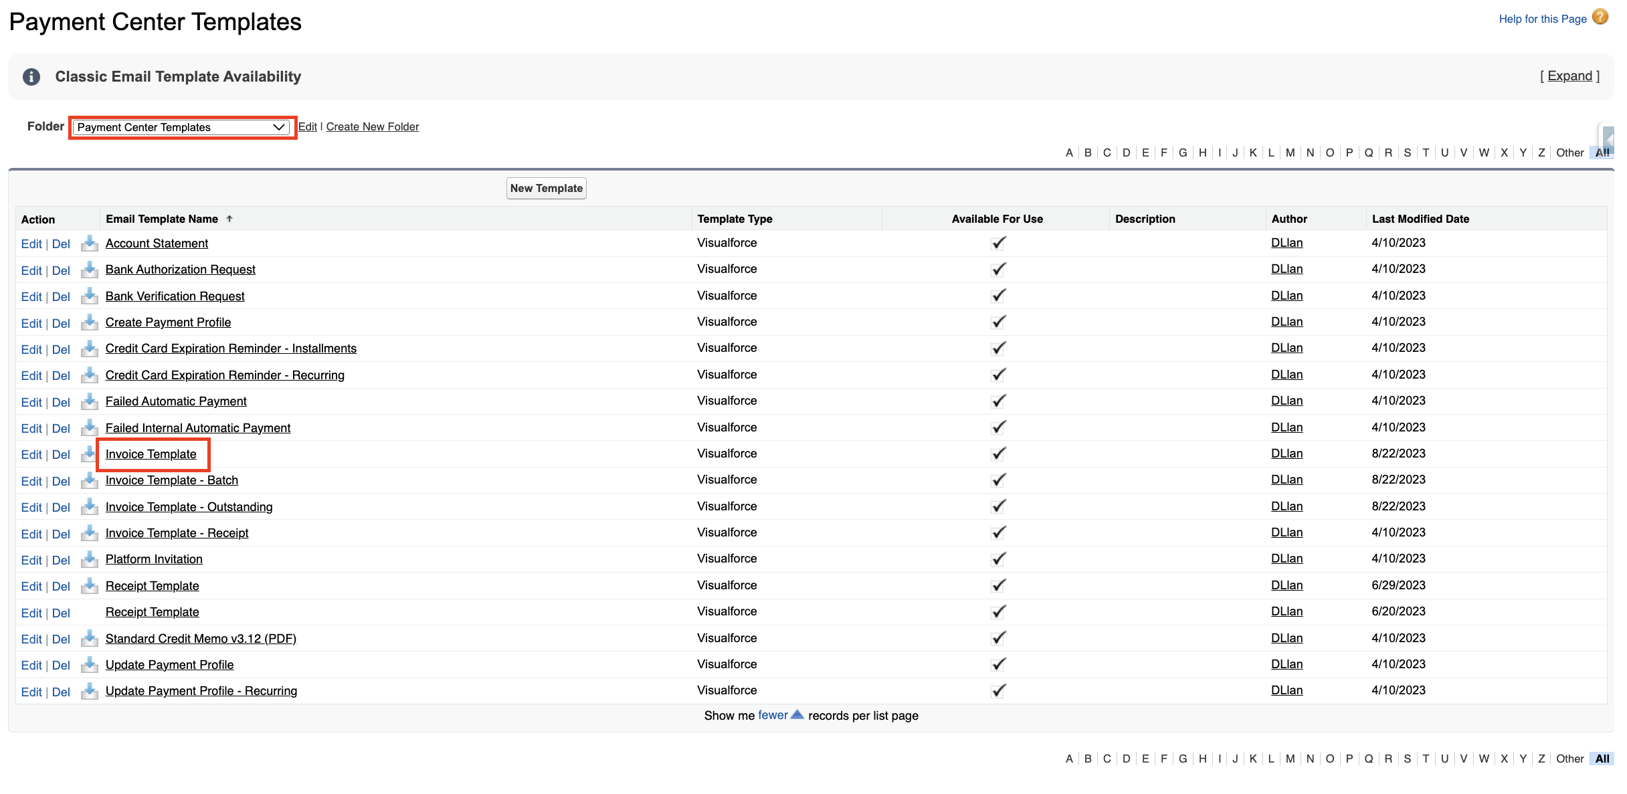Click the info icon near Classic Email Template Availability
This screenshot has height=794, width=1627.
31,77
